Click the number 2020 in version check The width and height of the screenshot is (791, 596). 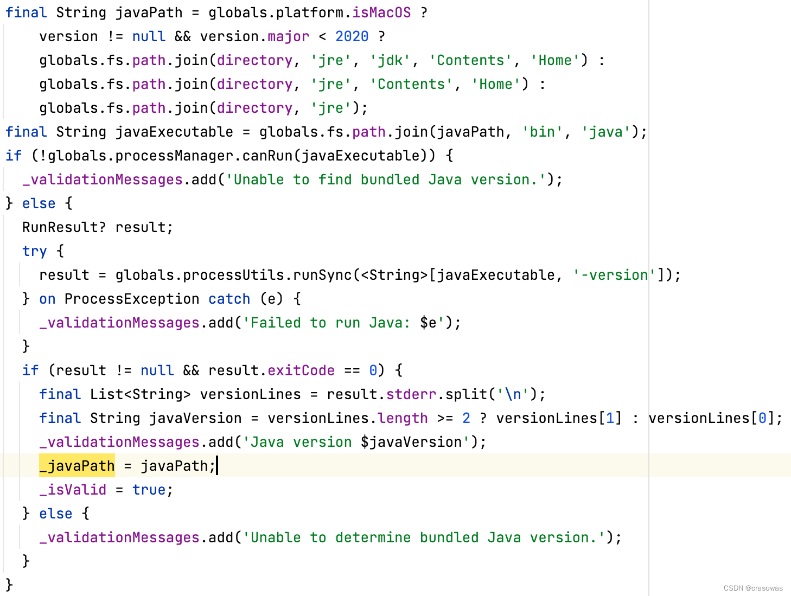point(352,36)
